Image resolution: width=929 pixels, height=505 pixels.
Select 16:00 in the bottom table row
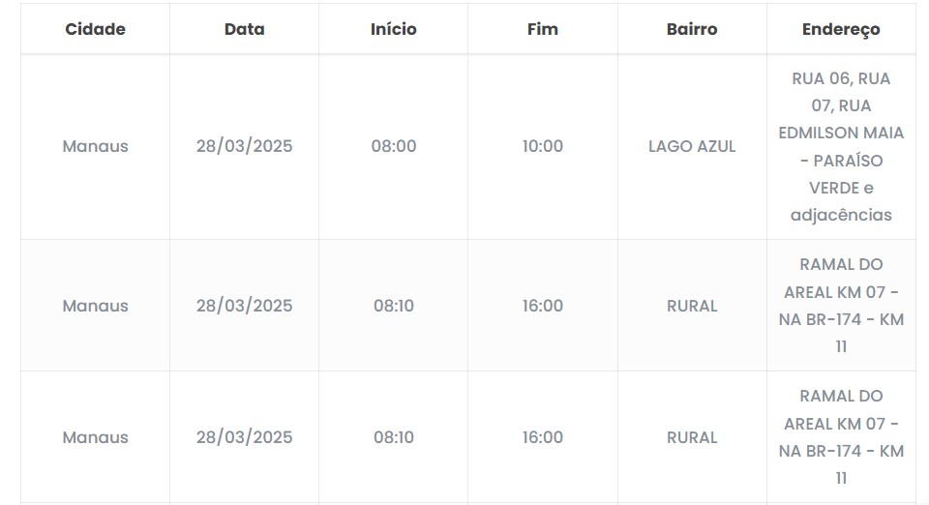point(543,437)
